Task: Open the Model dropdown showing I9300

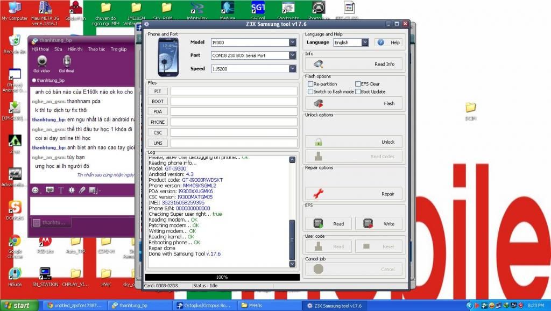Action: 292,42
